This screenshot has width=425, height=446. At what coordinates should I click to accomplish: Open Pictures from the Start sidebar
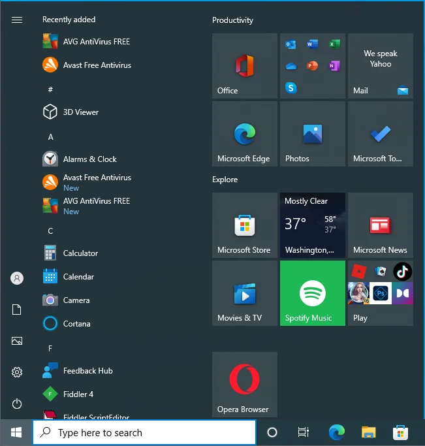17,341
